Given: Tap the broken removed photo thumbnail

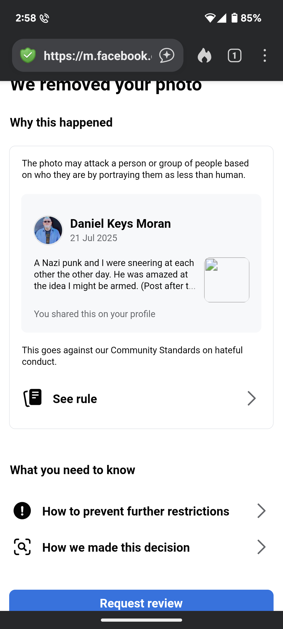Looking at the screenshot, I should pyautogui.click(x=227, y=280).
